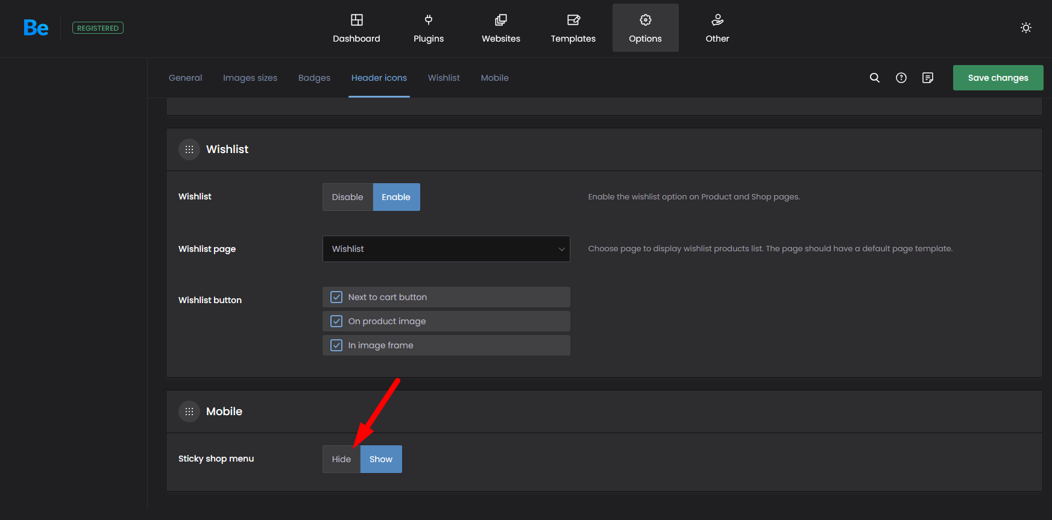Switch to the Images sizes tab
Screen dimensions: 1052x520
point(250,78)
